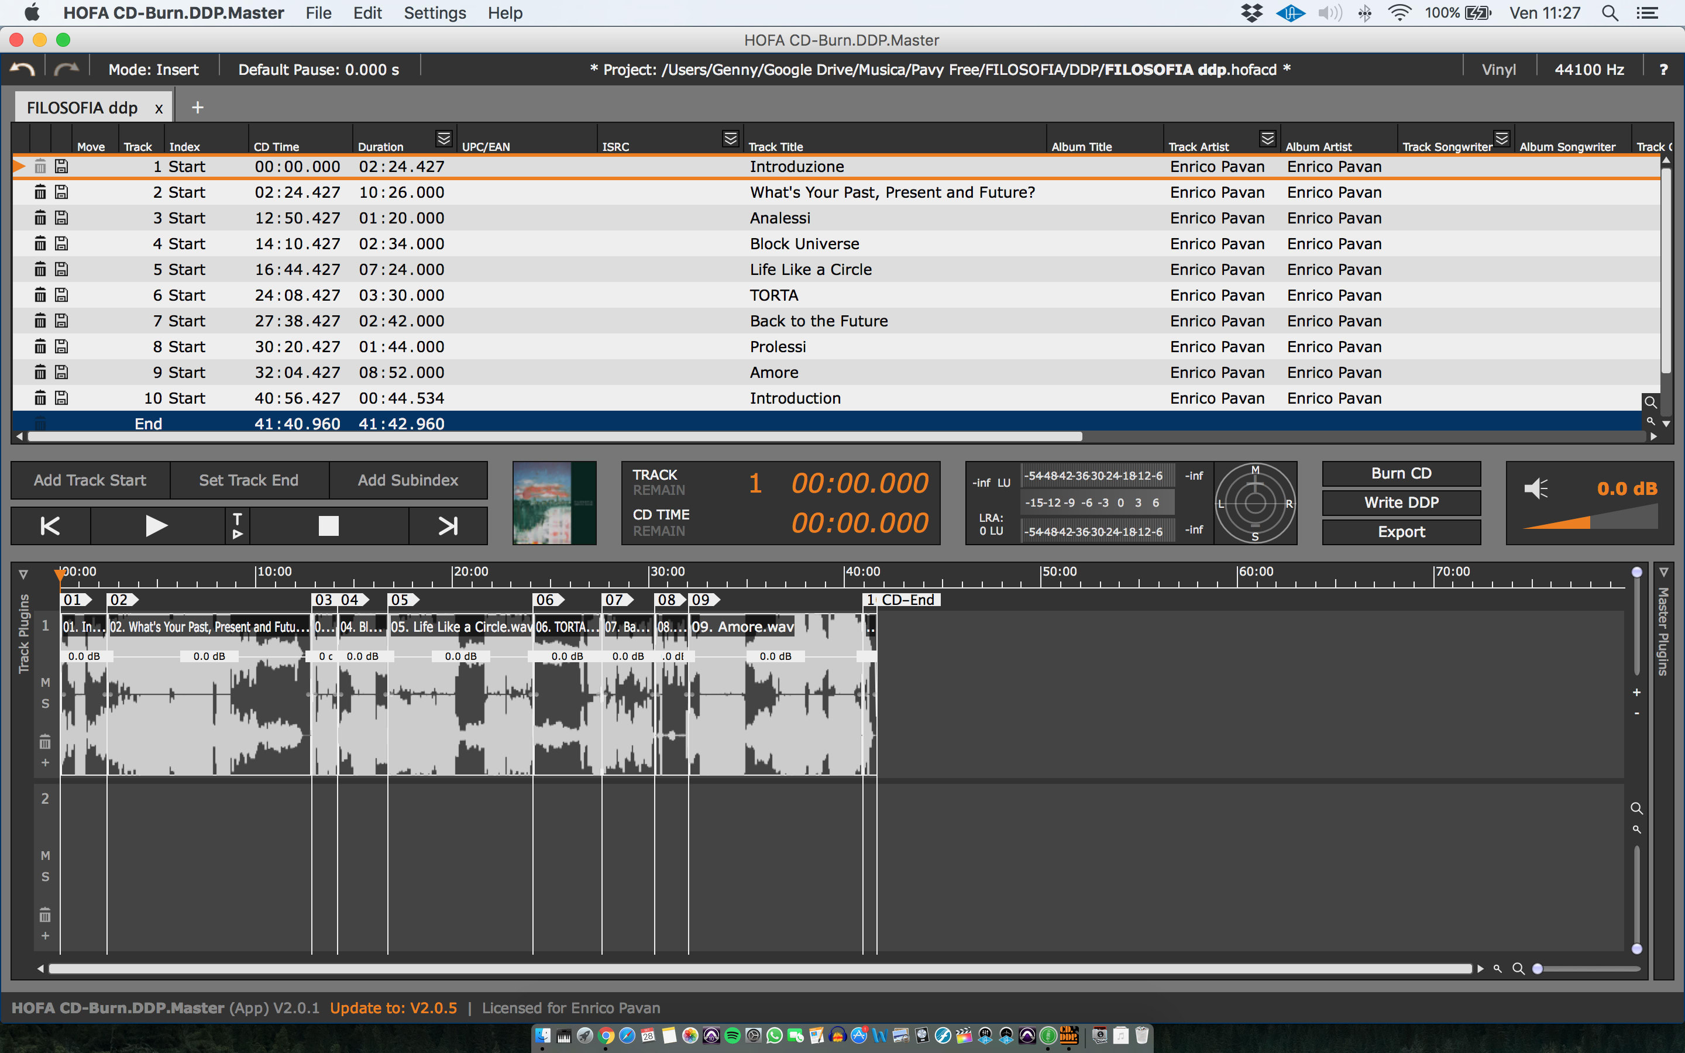Click horizontal zoom-in magnifier near bottom scrollbar
Image resolution: width=1685 pixels, height=1053 pixels.
click(x=1519, y=969)
